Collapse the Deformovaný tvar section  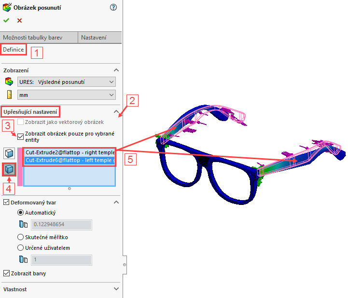tap(116, 202)
